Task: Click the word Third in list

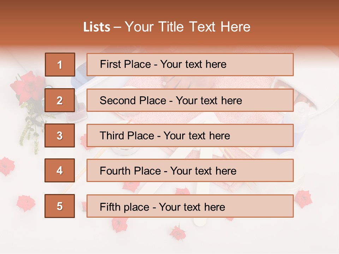Action: (112, 135)
